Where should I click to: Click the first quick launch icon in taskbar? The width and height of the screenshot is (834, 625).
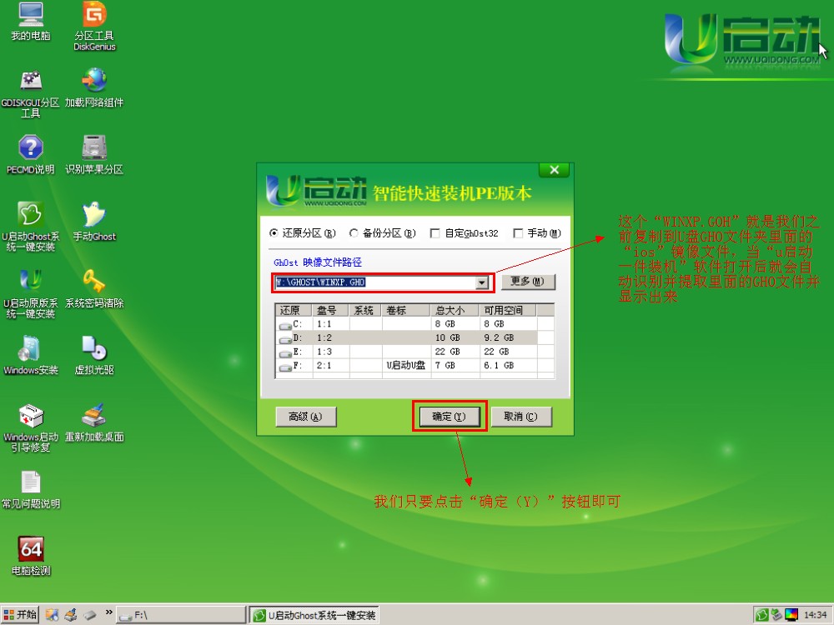coord(52,615)
